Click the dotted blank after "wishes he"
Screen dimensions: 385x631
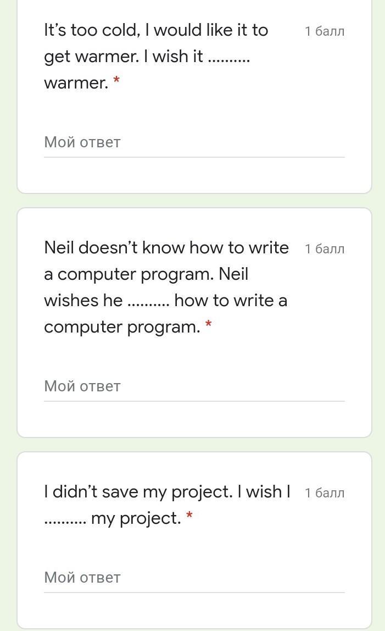point(148,301)
